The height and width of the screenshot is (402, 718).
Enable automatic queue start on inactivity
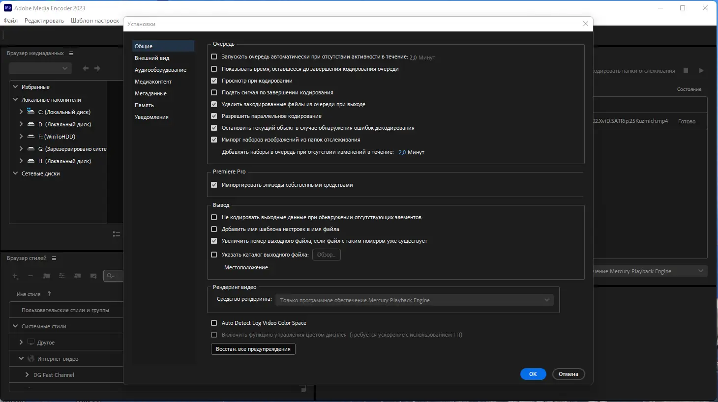214,57
